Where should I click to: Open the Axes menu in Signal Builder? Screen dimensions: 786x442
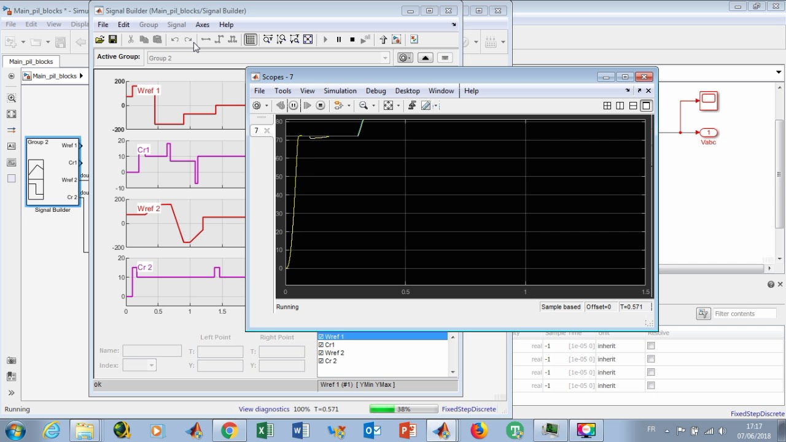click(203, 25)
